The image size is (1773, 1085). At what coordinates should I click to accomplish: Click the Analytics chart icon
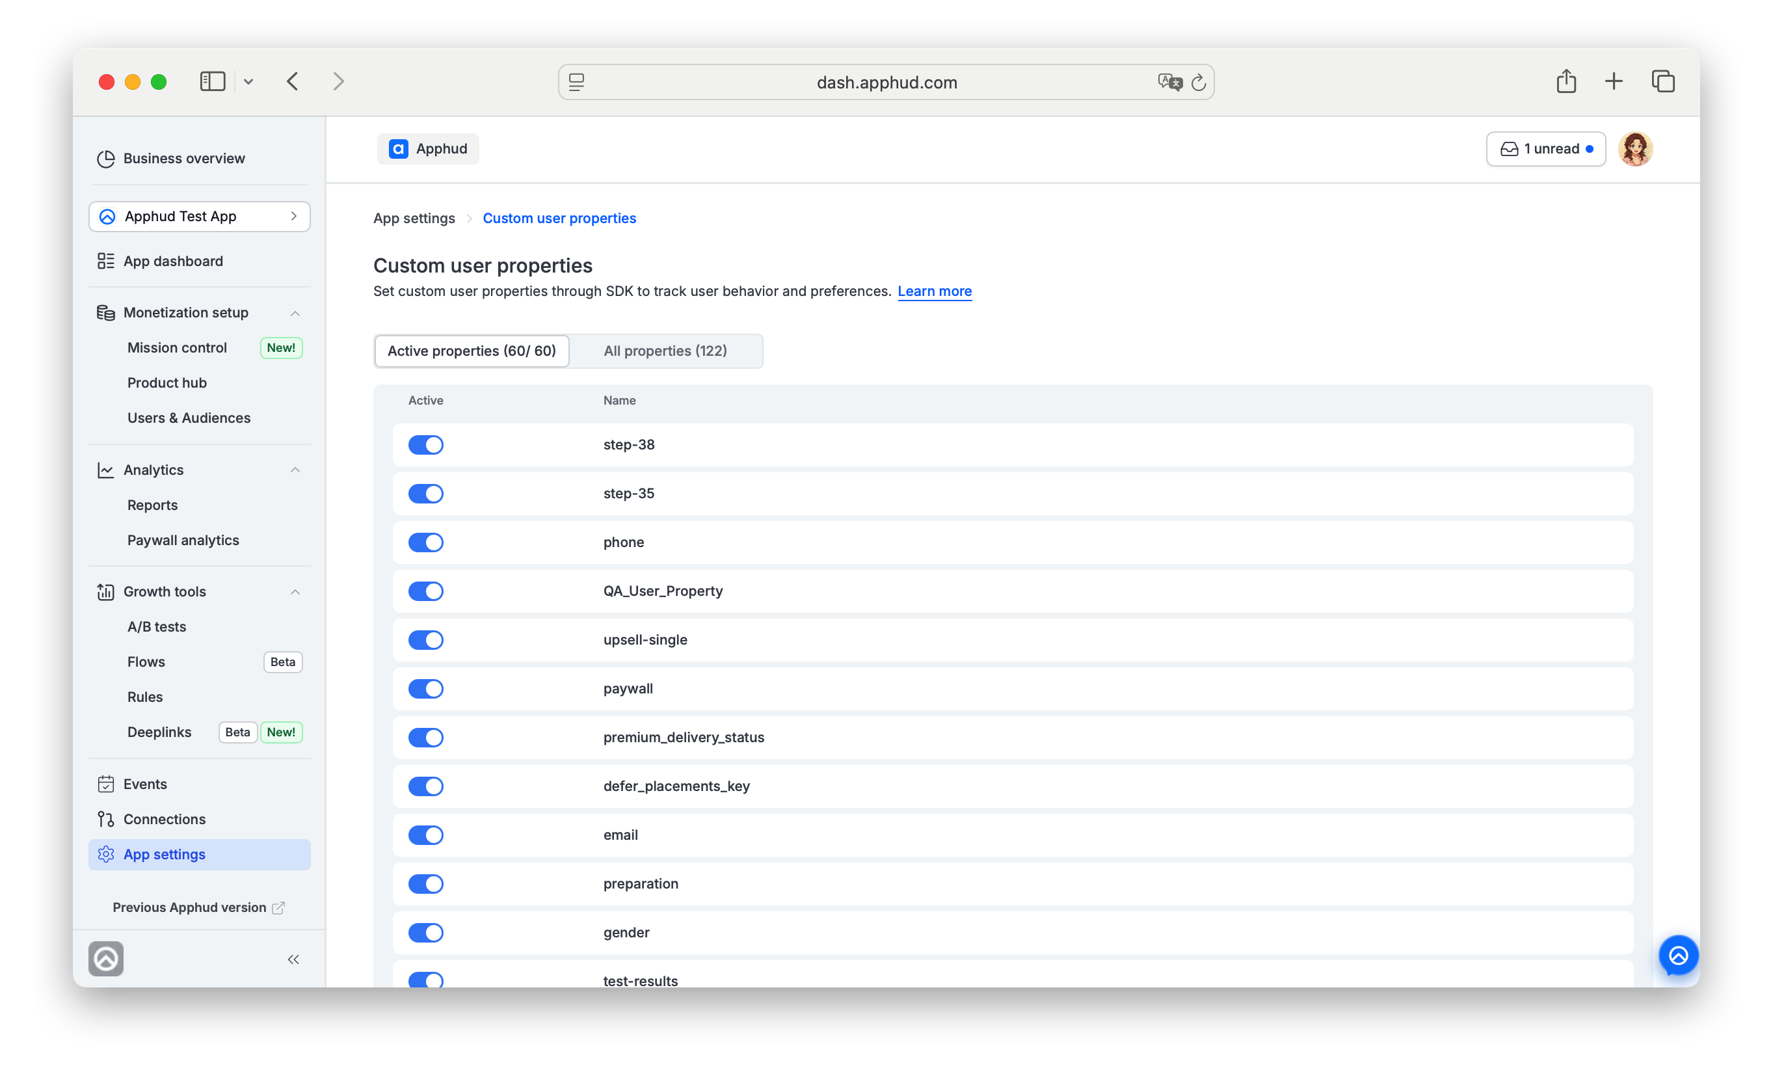click(106, 470)
